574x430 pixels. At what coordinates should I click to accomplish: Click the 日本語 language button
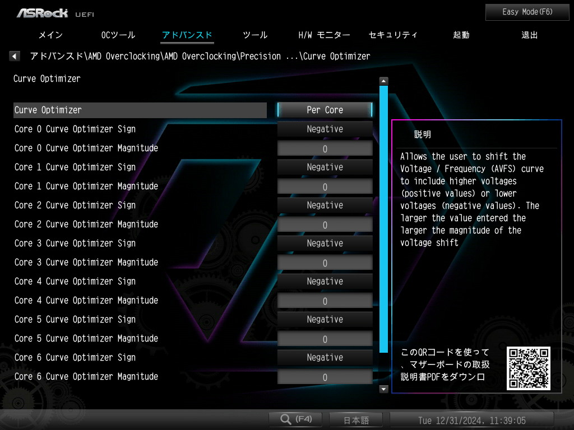click(356, 420)
